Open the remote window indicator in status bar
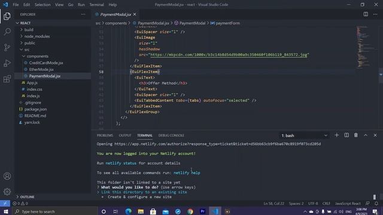The height and width of the screenshot is (215, 383). (5, 203)
